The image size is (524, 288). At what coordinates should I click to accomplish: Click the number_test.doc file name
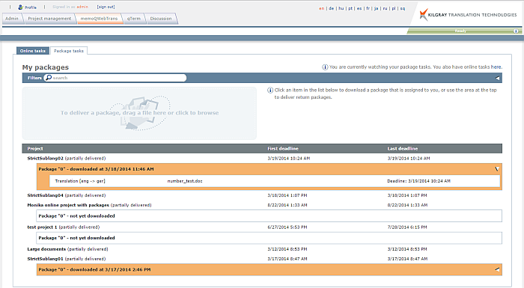(x=185, y=181)
